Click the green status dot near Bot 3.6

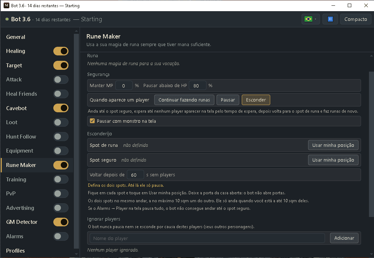pyautogui.click(x=7, y=19)
